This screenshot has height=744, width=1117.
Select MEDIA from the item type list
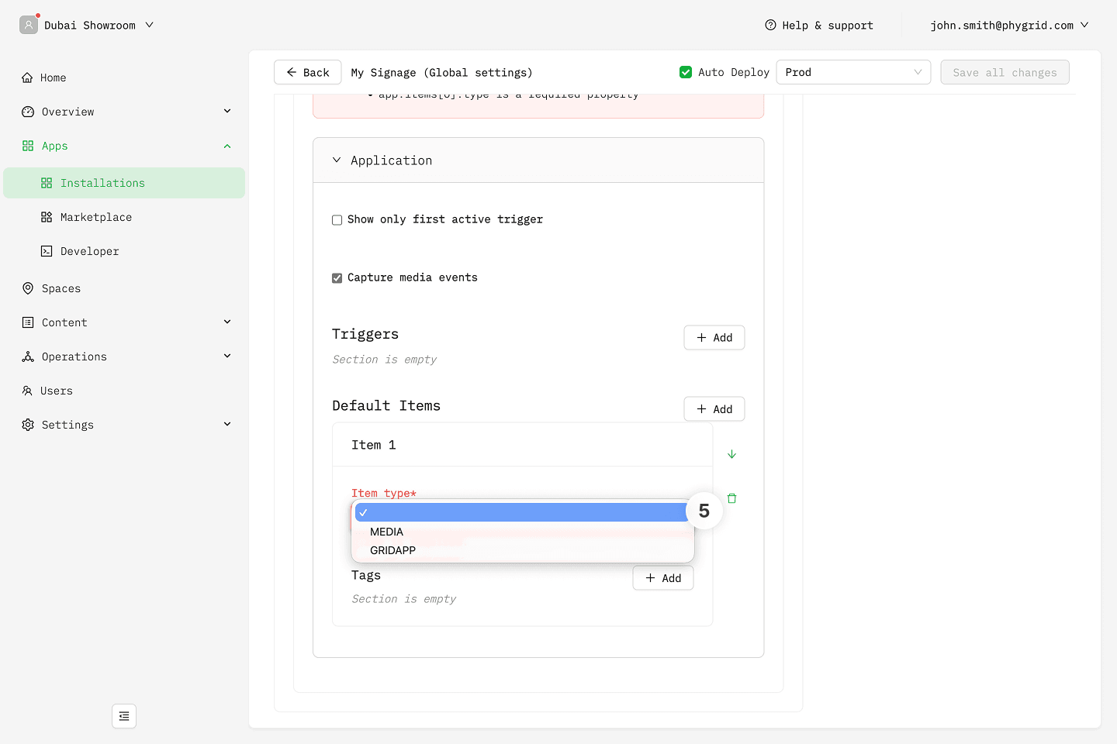[387, 532]
